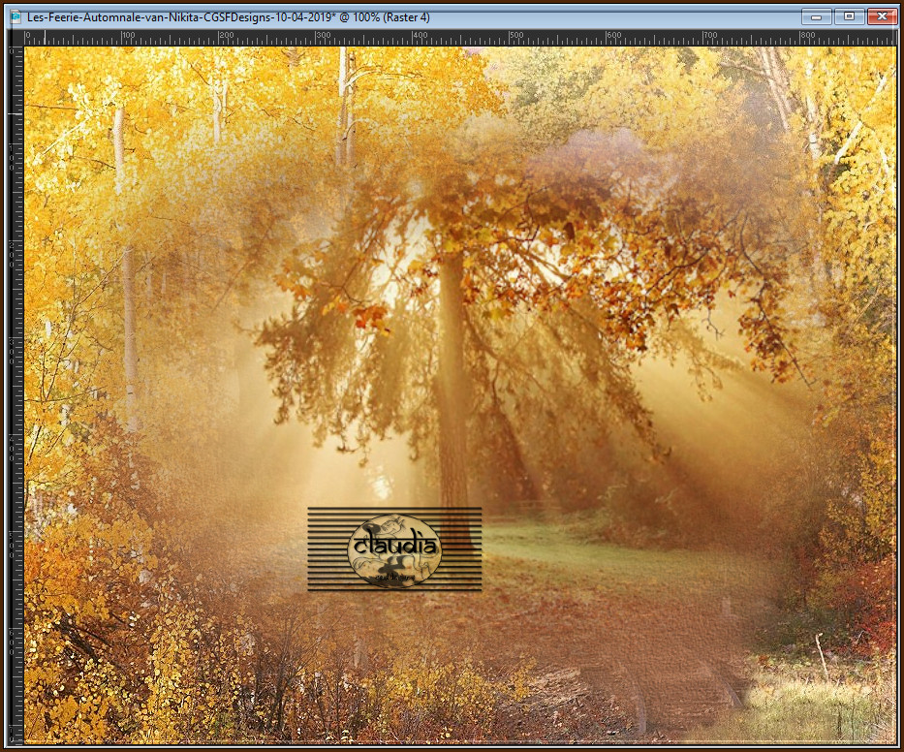This screenshot has height=752, width=904.
Task: Click the 400 mark on the horizontal ruler
Action: point(421,35)
